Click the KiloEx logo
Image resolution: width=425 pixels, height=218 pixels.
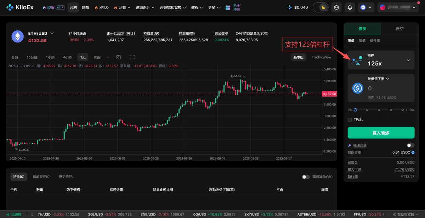[x=19, y=7]
